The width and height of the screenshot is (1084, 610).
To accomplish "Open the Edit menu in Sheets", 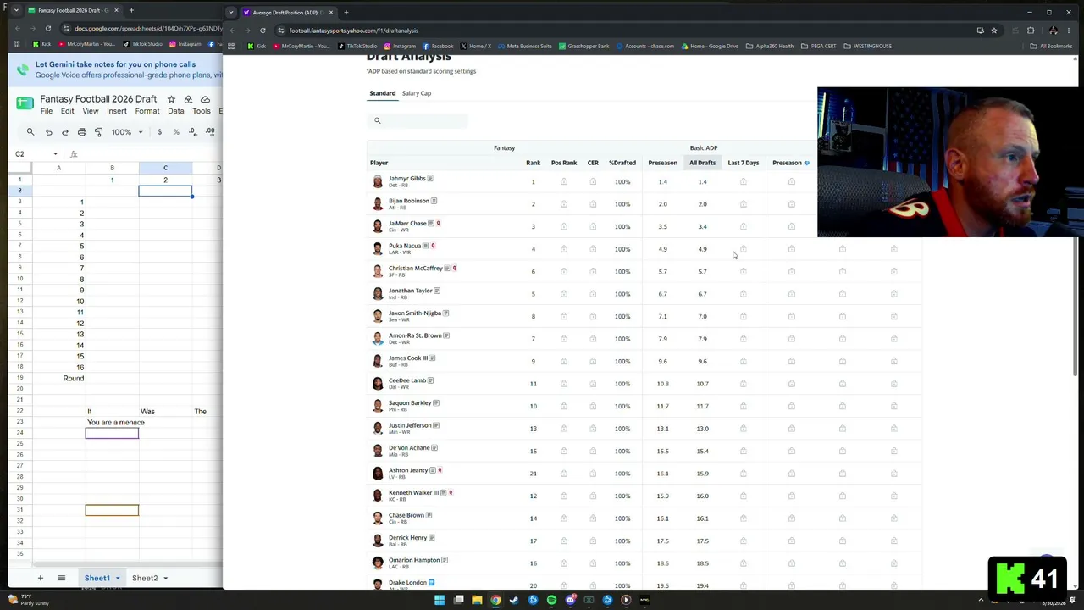I will 68,111.
